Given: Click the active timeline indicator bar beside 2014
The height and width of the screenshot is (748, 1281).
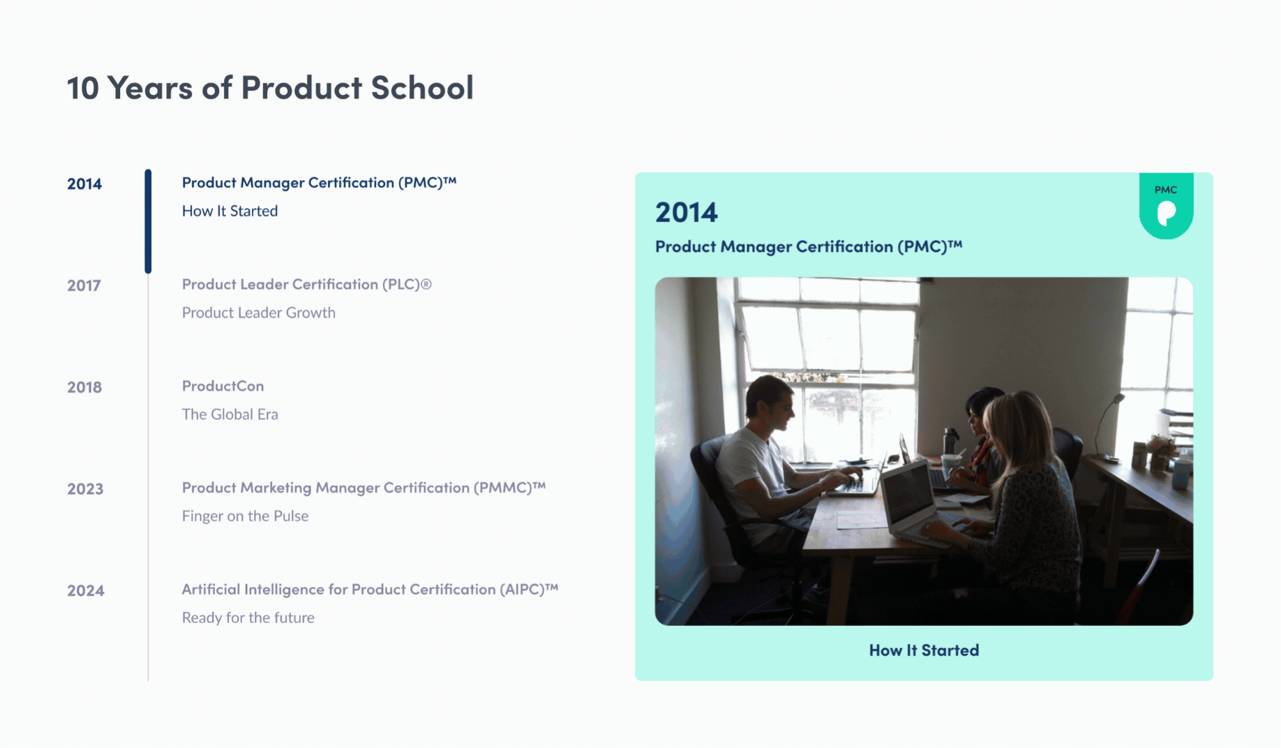Looking at the screenshot, I should (148, 220).
